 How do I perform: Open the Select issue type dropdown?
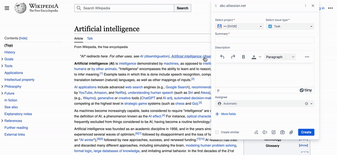[290, 26]
